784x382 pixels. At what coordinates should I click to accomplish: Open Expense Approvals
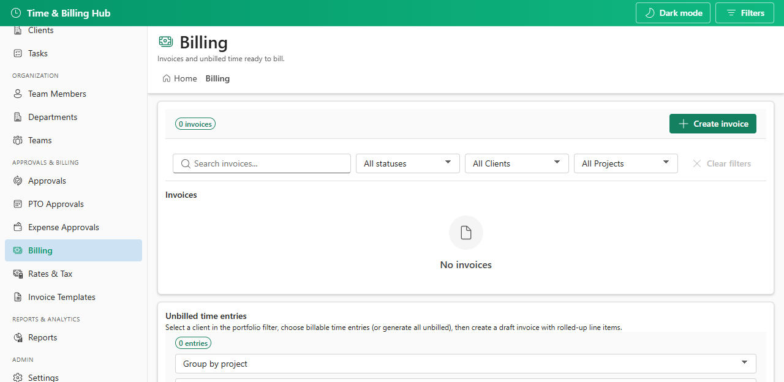(73, 227)
